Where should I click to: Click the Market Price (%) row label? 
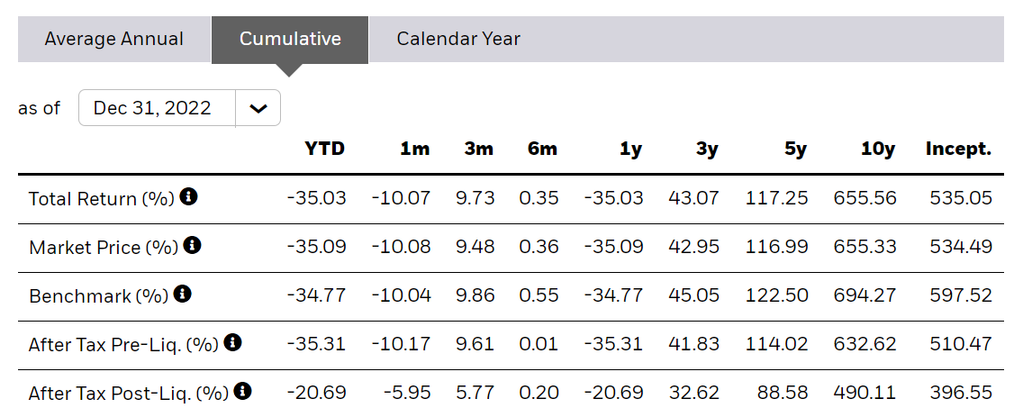104,247
